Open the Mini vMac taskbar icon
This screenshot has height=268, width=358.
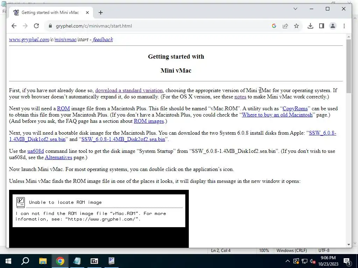[112, 261]
